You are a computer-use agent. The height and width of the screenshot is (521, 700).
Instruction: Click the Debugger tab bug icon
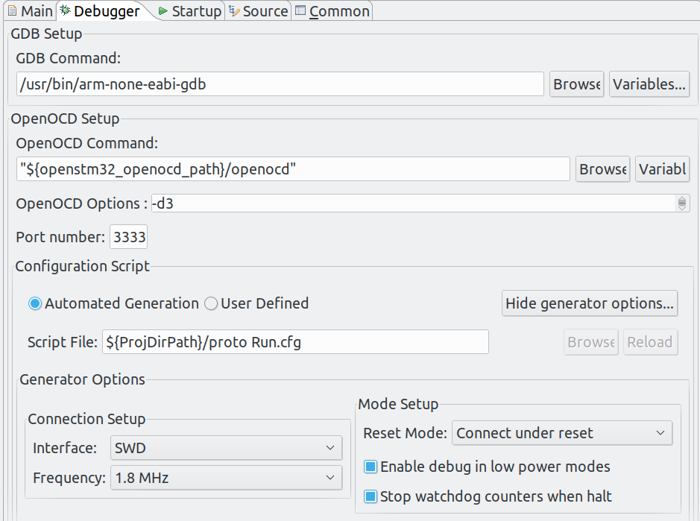(65, 10)
